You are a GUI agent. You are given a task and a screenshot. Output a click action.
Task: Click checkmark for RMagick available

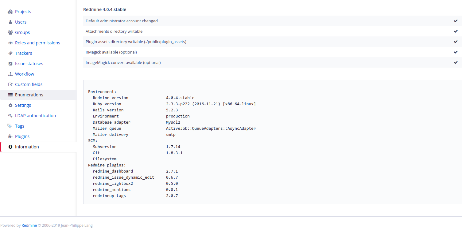click(456, 52)
